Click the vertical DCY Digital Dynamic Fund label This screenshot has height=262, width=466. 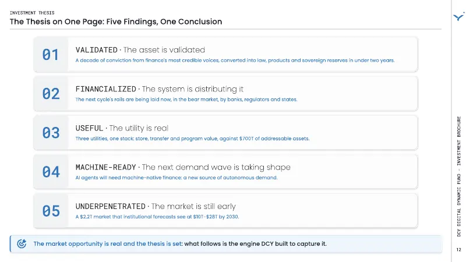459,176
